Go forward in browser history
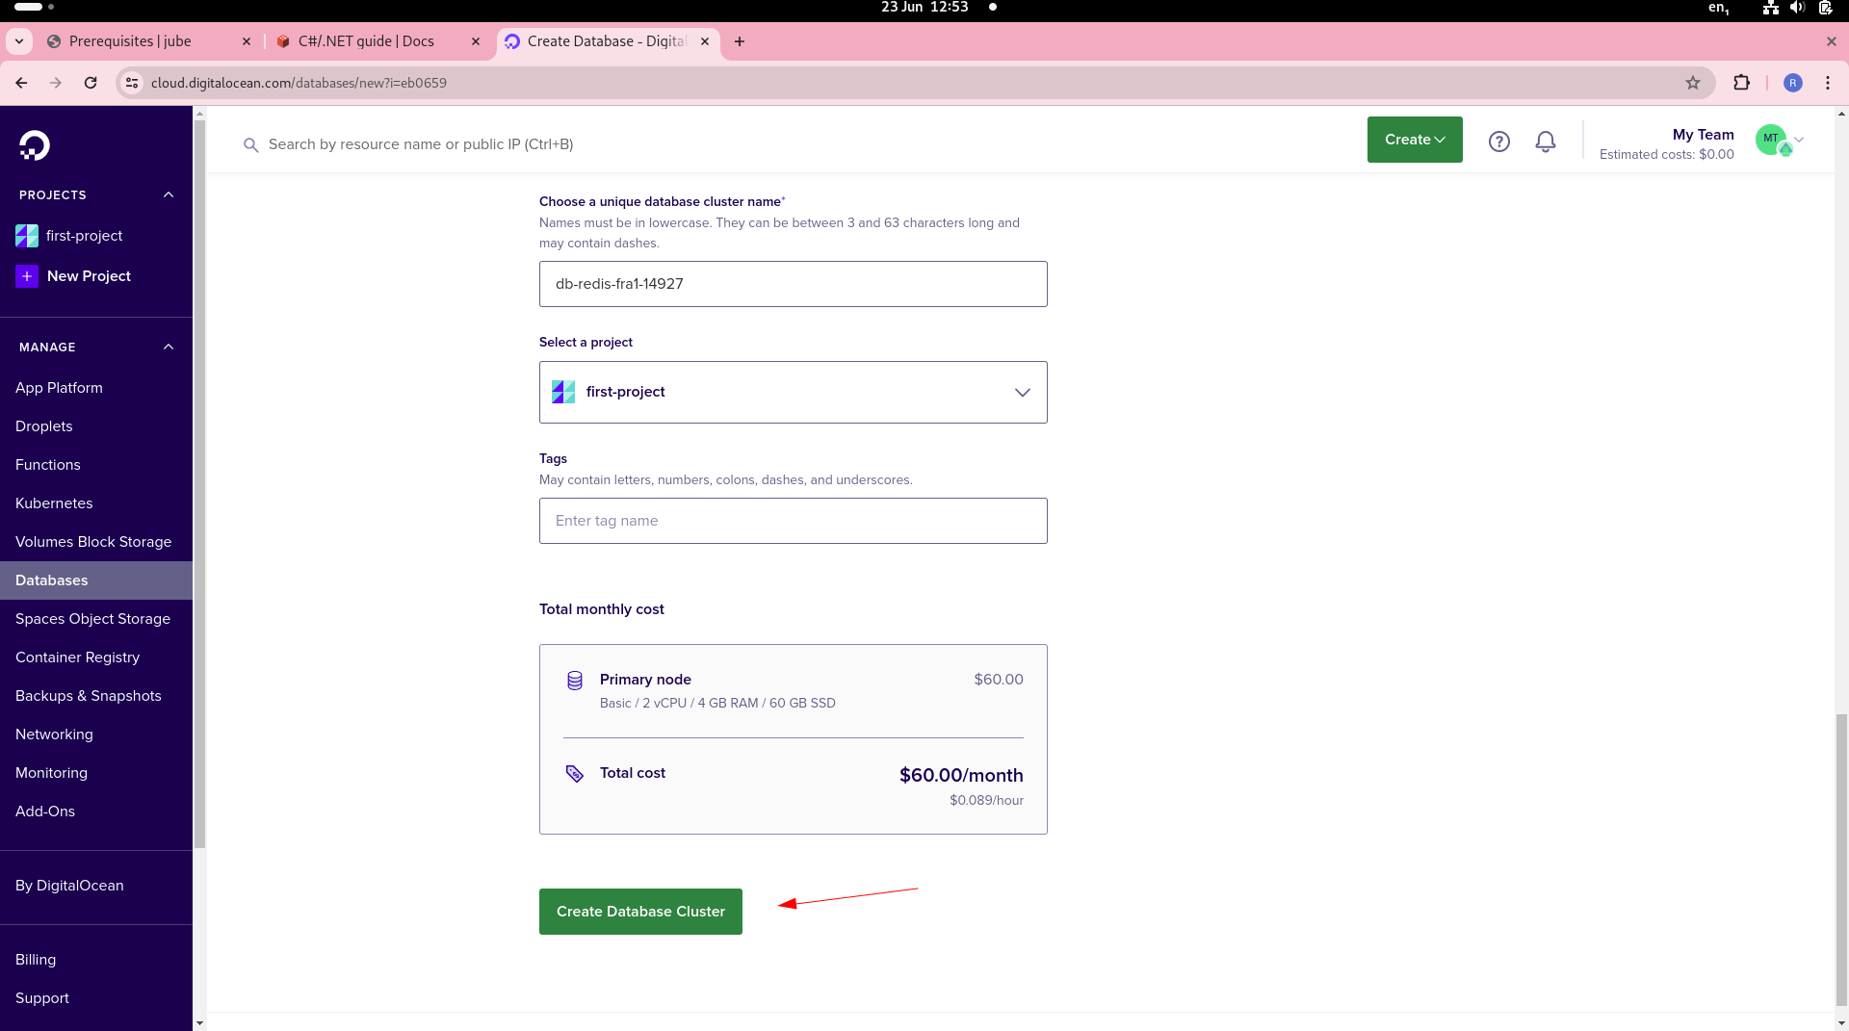The width and height of the screenshot is (1849, 1031). [x=56, y=83]
